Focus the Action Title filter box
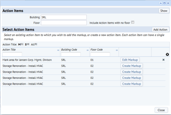The height and width of the screenshot is (115, 171). (12, 54)
